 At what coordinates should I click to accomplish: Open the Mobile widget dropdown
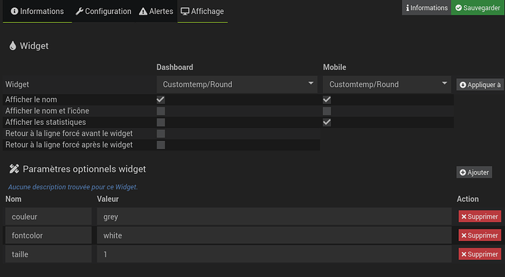(x=387, y=85)
